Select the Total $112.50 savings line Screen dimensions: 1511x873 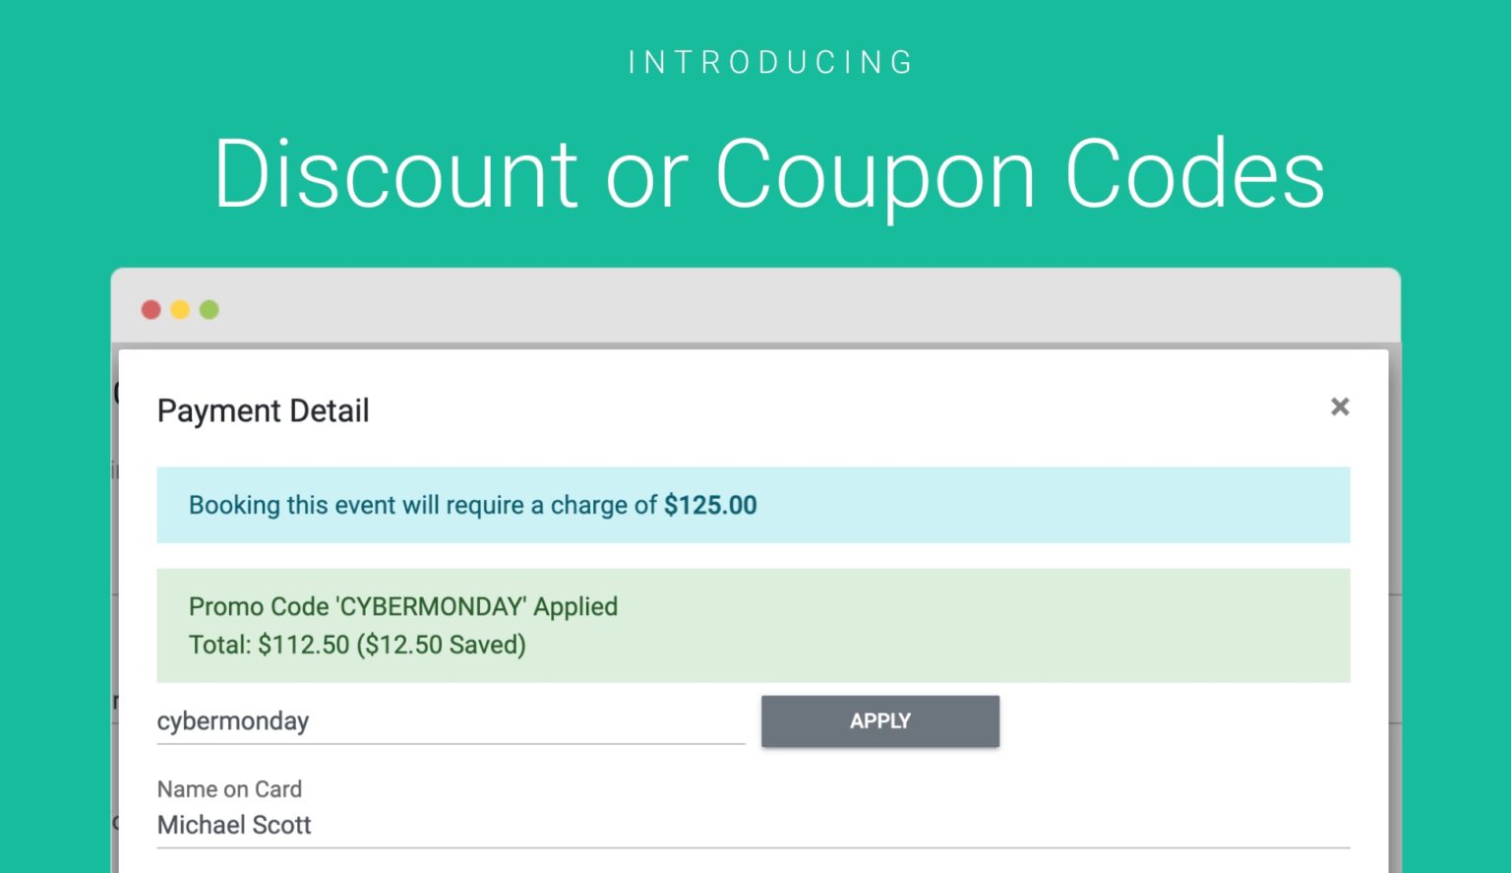[357, 645]
